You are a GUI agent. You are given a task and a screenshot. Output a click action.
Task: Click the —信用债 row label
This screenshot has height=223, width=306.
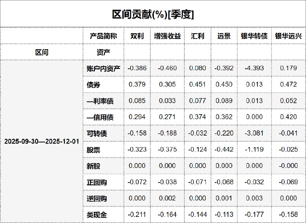[100, 117]
